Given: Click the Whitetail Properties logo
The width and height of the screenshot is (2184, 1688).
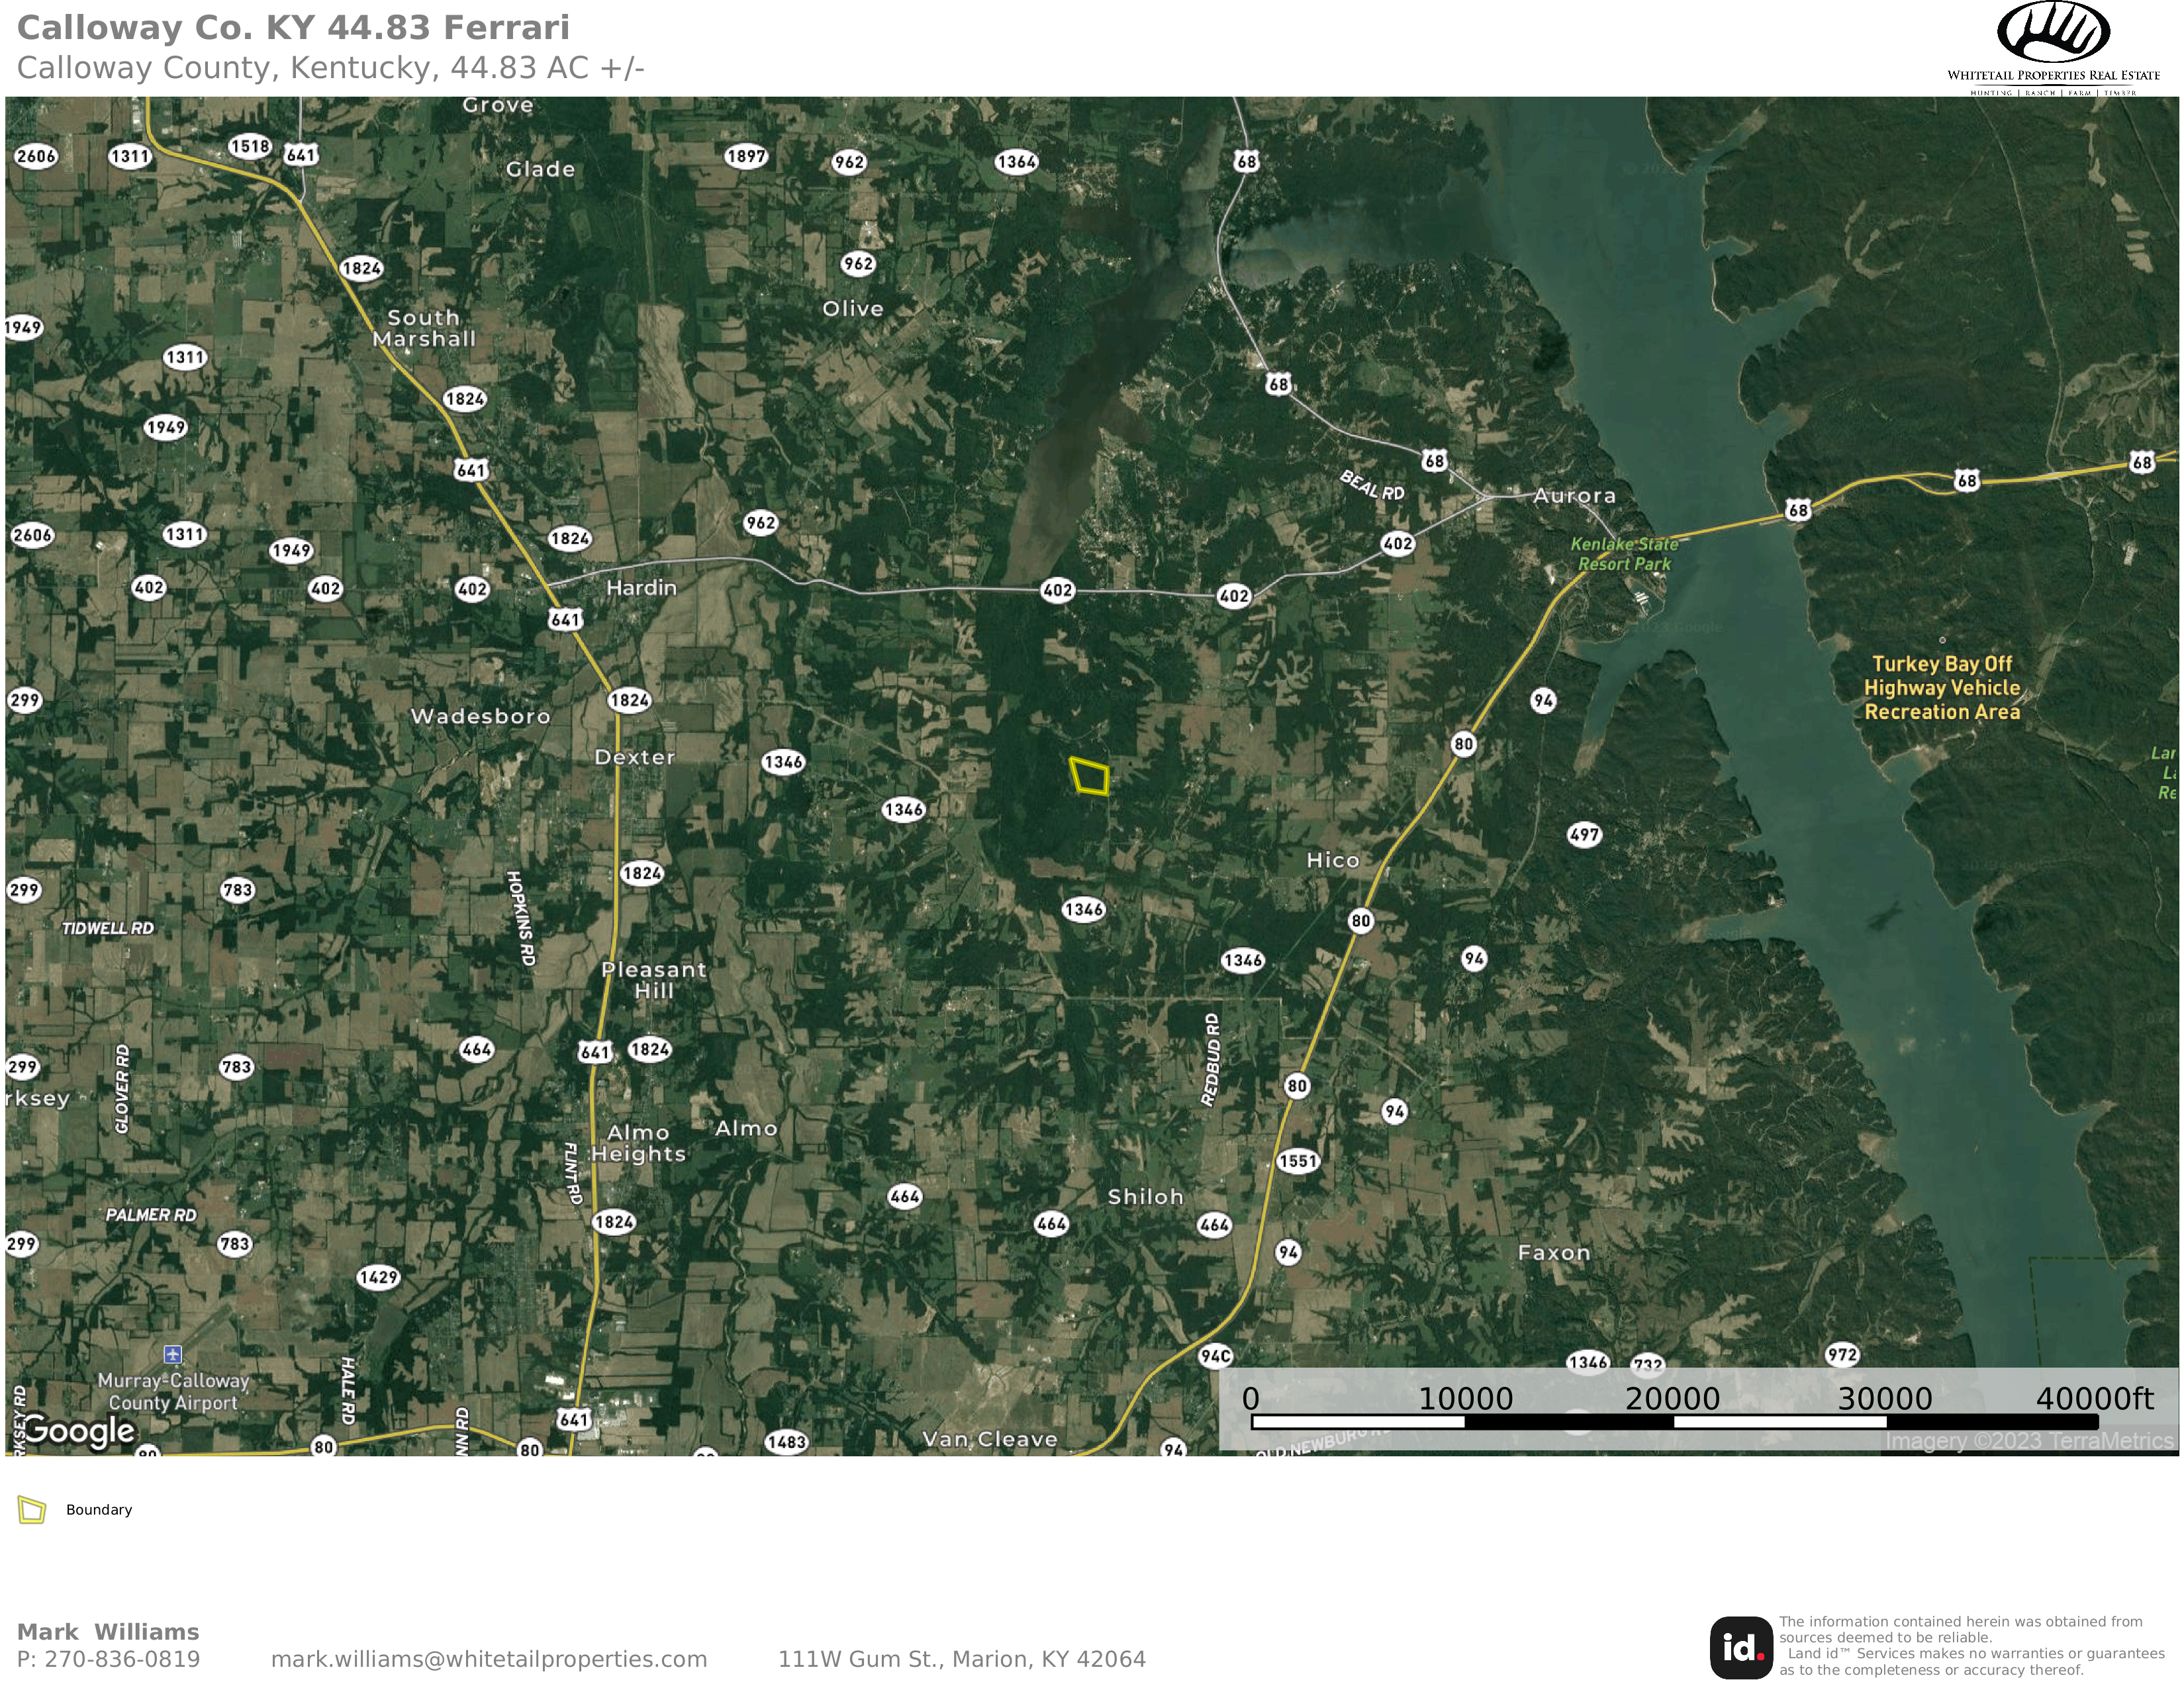Looking at the screenshot, I should [2053, 48].
